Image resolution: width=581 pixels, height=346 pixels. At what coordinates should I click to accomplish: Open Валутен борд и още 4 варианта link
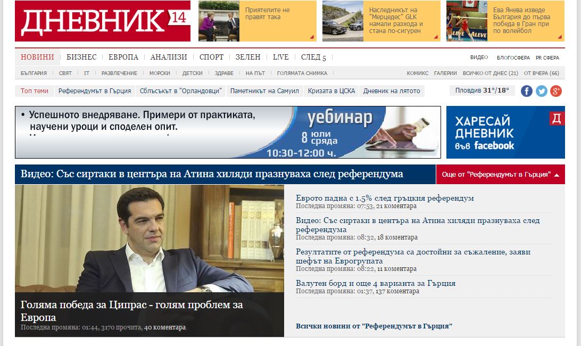[375, 283]
